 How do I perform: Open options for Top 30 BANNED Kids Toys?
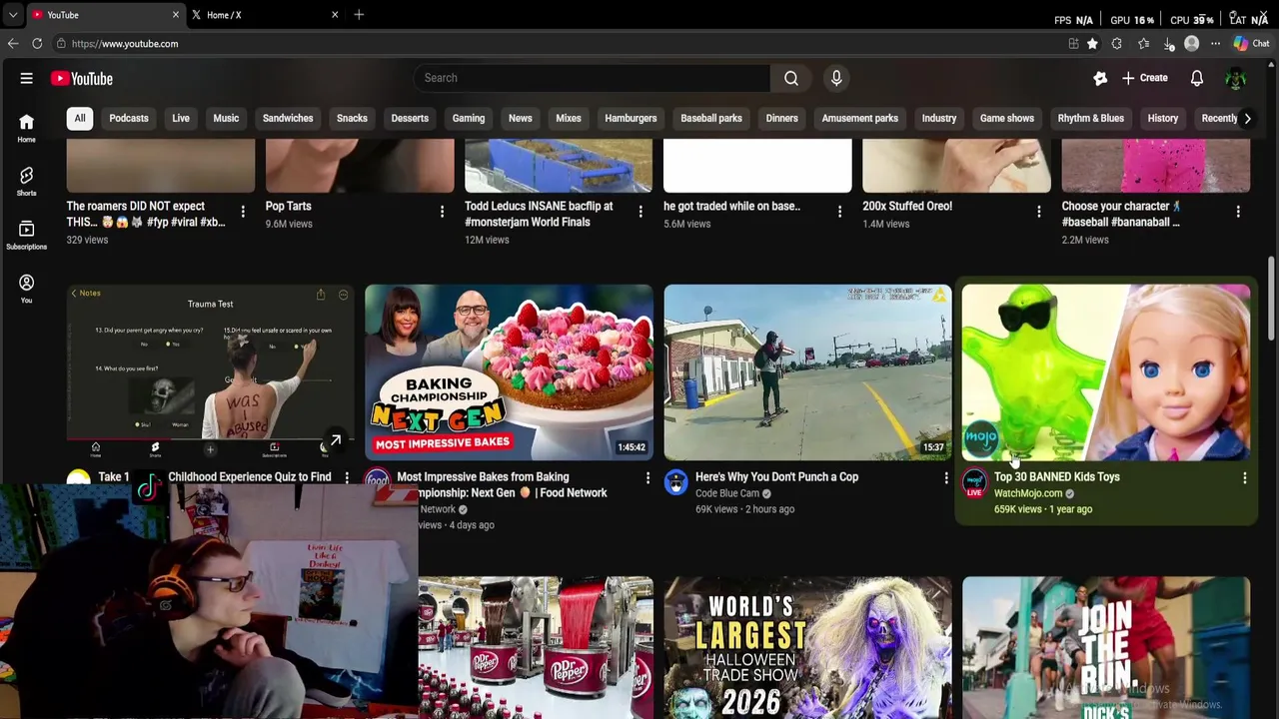pyautogui.click(x=1244, y=478)
